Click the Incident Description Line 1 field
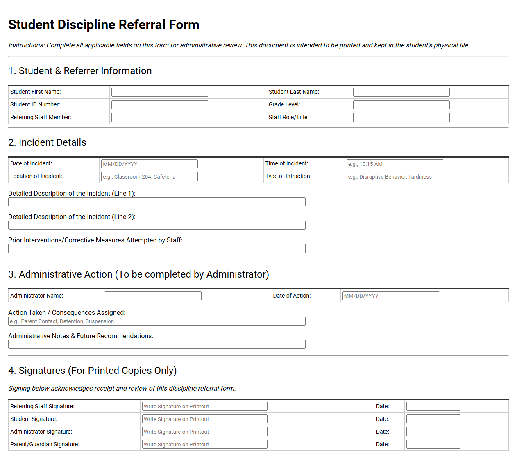The image size is (517, 459). 157,202
